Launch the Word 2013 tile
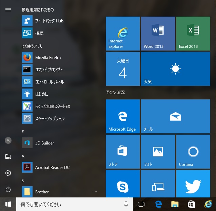The height and width of the screenshot is (211, 216). 158,34
